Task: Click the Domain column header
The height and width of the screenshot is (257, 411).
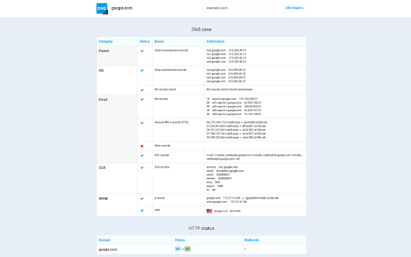Action: coord(105,240)
